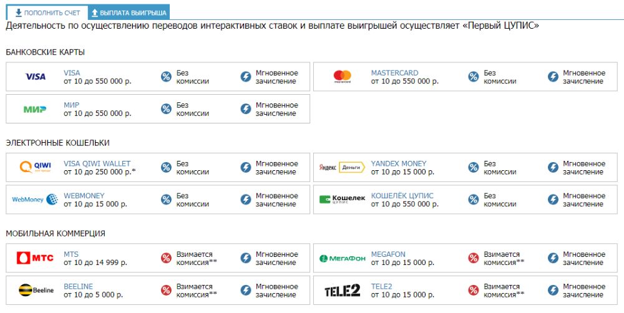Click the МИР card logo
624x313 pixels.
[34, 109]
